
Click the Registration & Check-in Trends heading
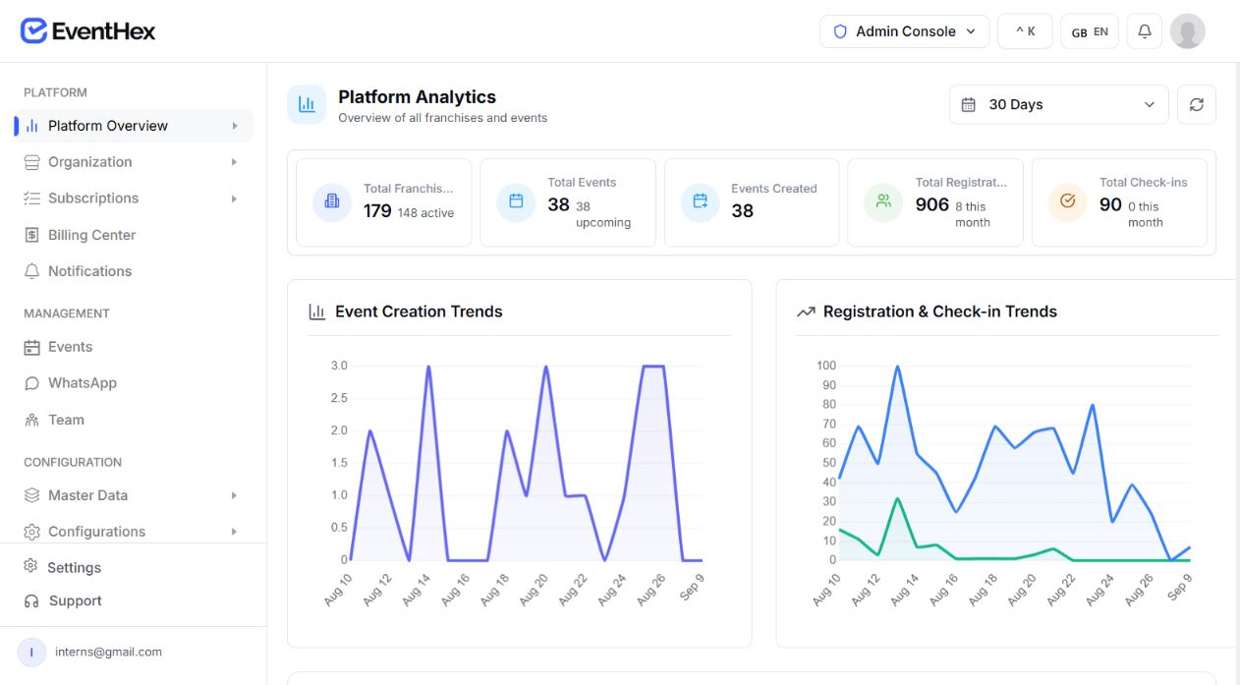[940, 312]
